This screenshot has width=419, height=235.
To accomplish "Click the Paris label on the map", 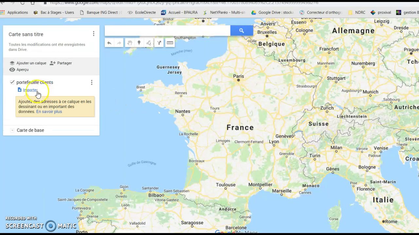I will (238, 76).
